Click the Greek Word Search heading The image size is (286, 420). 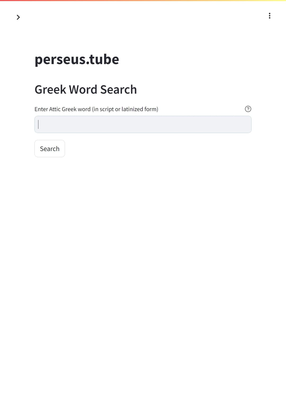86,90
